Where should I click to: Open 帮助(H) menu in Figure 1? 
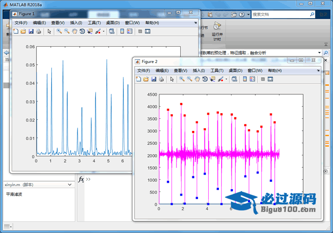tap(152, 23)
